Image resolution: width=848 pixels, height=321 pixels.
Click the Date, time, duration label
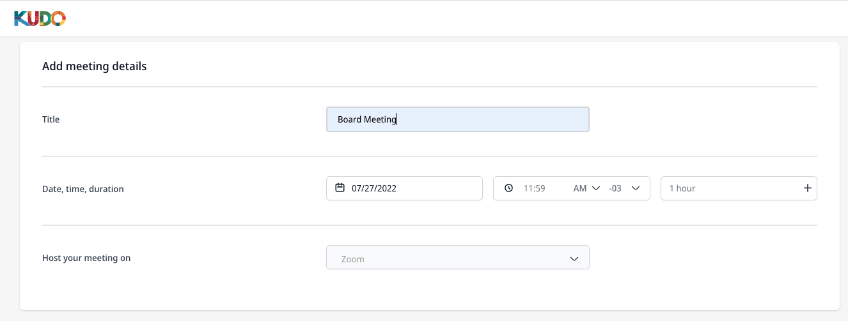[83, 189]
